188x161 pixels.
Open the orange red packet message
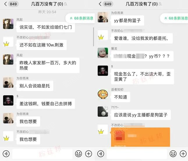(x=141, y=137)
